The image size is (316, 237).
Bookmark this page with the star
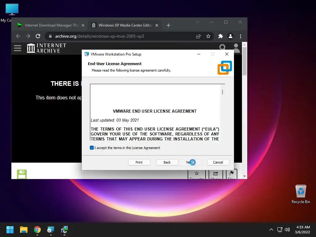[208, 36]
